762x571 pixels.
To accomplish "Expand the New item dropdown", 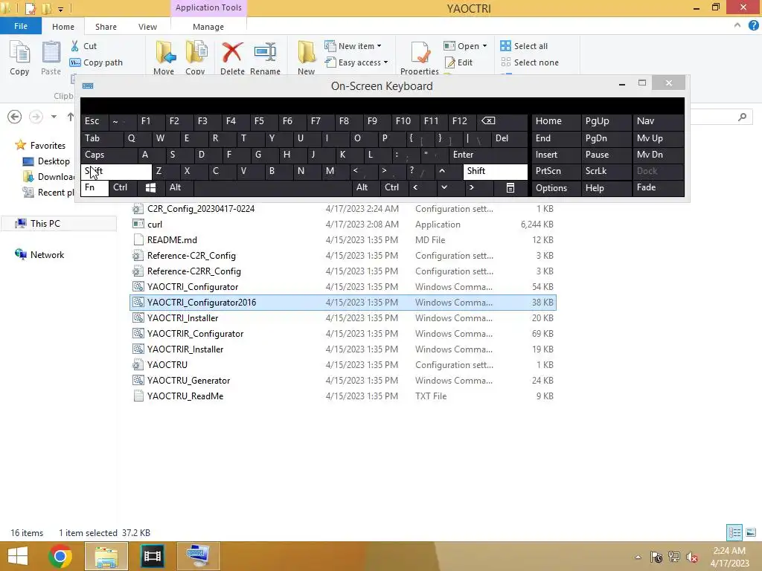I will (379, 46).
